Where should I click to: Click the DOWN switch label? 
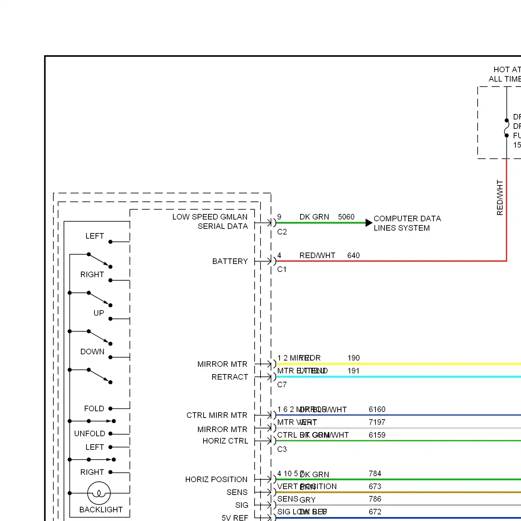[92, 352]
